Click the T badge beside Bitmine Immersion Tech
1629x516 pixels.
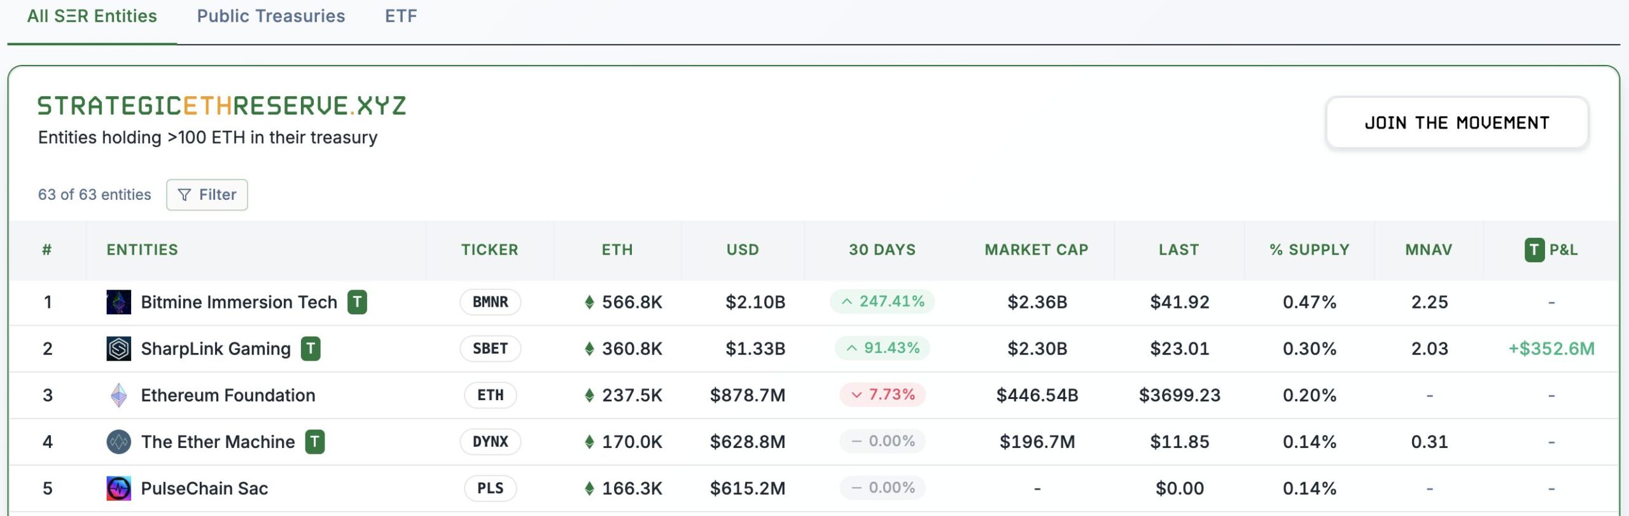click(357, 302)
